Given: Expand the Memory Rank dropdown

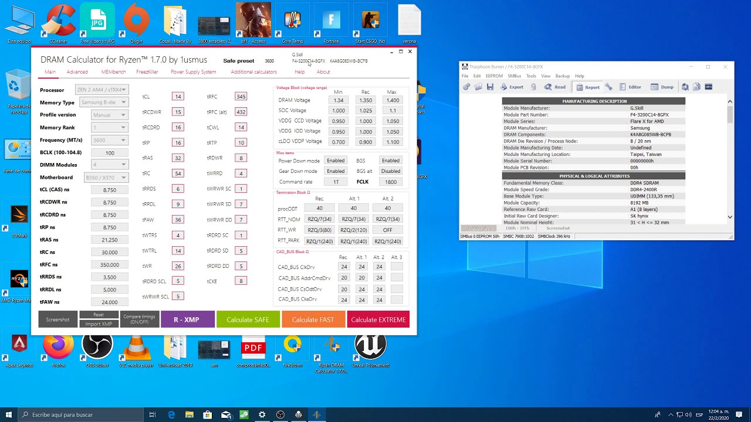Looking at the screenshot, I should click(x=110, y=127).
